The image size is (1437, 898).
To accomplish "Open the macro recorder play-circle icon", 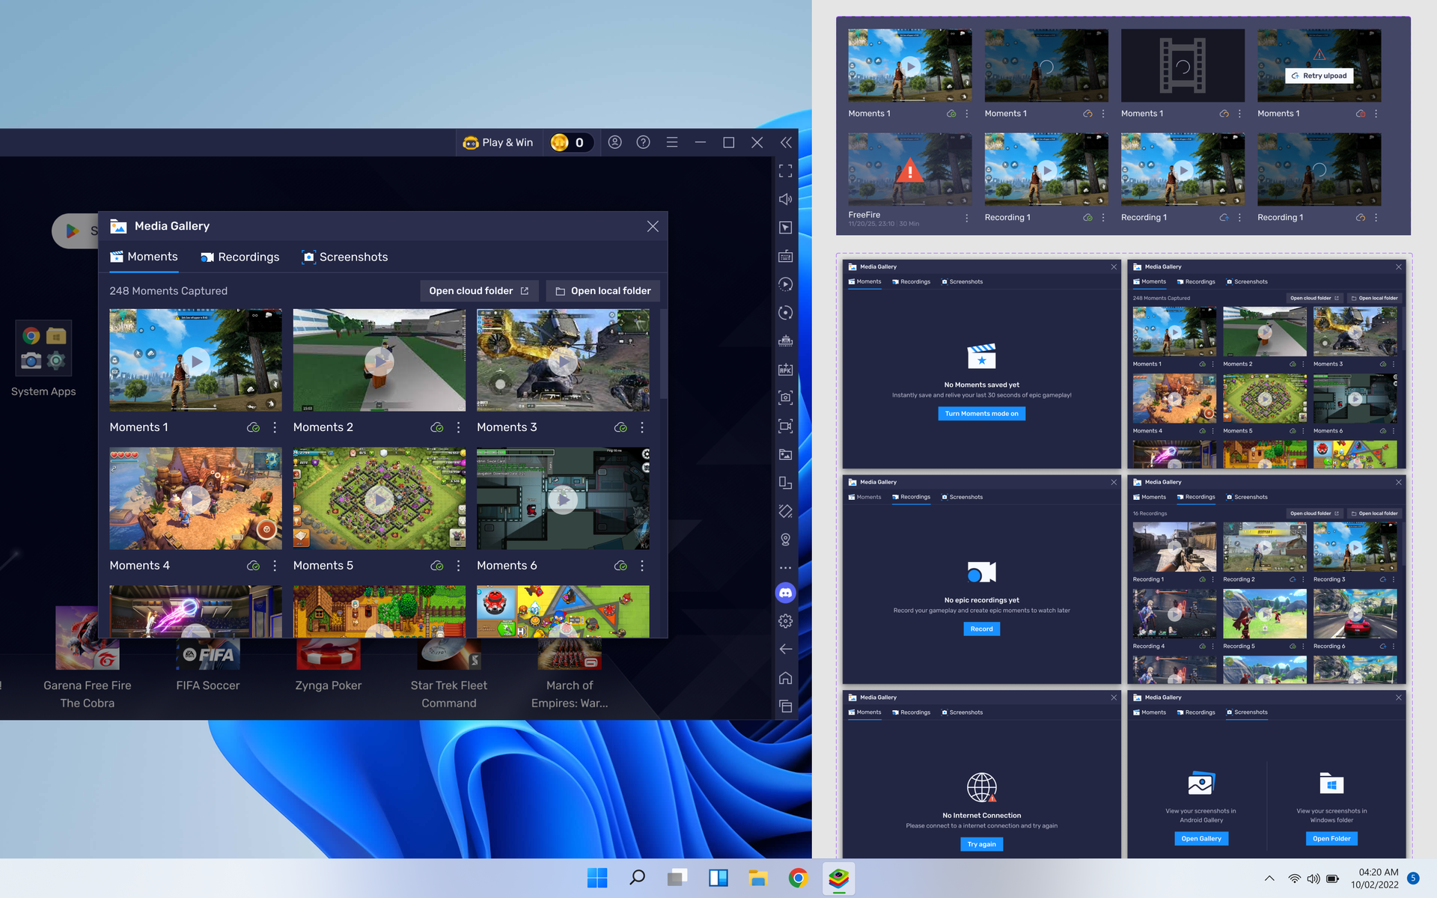I will click(x=785, y=284).
